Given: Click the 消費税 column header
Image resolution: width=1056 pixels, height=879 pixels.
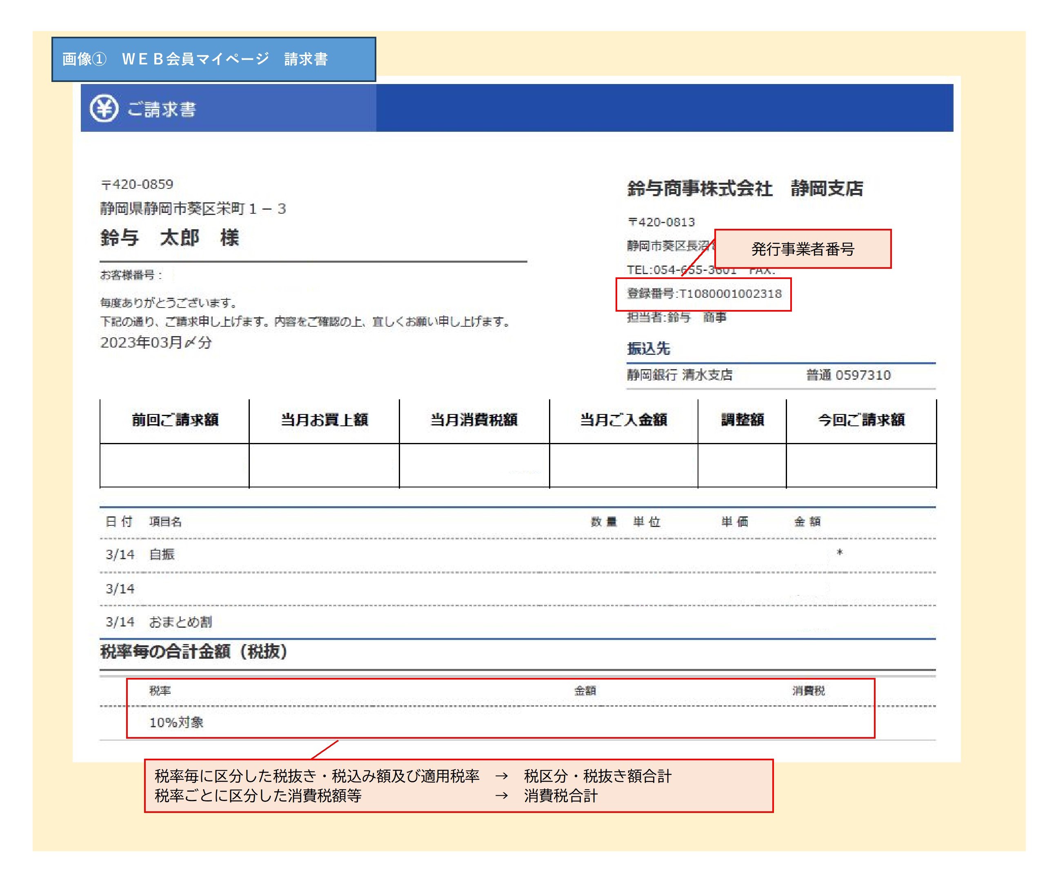Looking at the screenshot, I should [x=809, y=691].
